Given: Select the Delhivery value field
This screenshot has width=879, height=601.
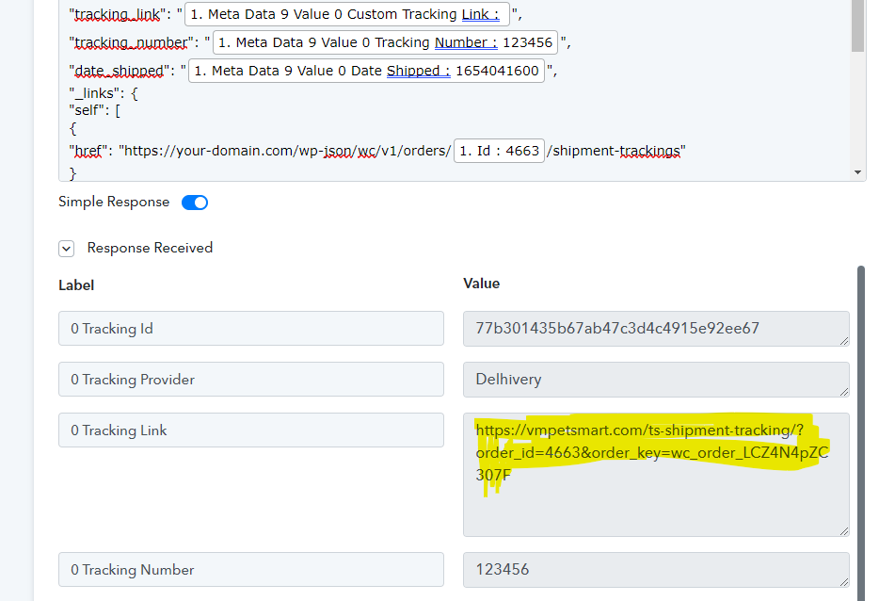Looking at the screenshot, I should click(x=656, y=380).
